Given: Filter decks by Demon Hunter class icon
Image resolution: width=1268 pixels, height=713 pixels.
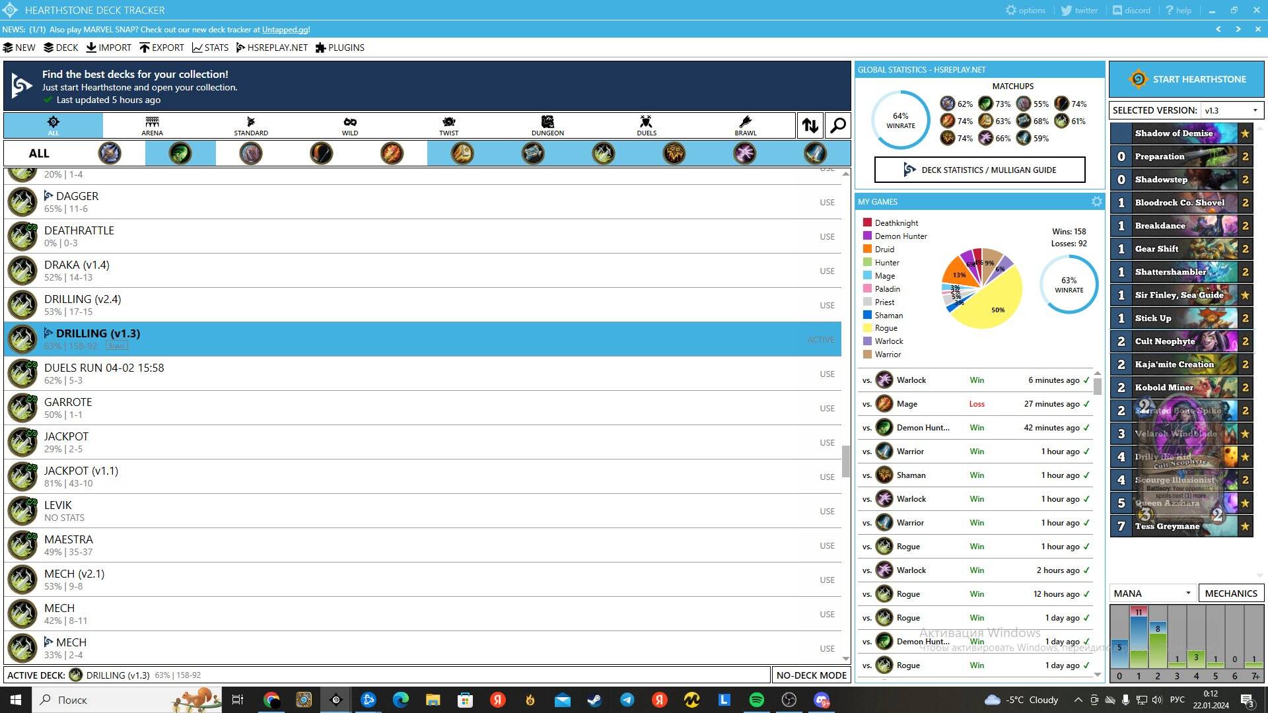Looking at the screenshot, I should point(180,153).
